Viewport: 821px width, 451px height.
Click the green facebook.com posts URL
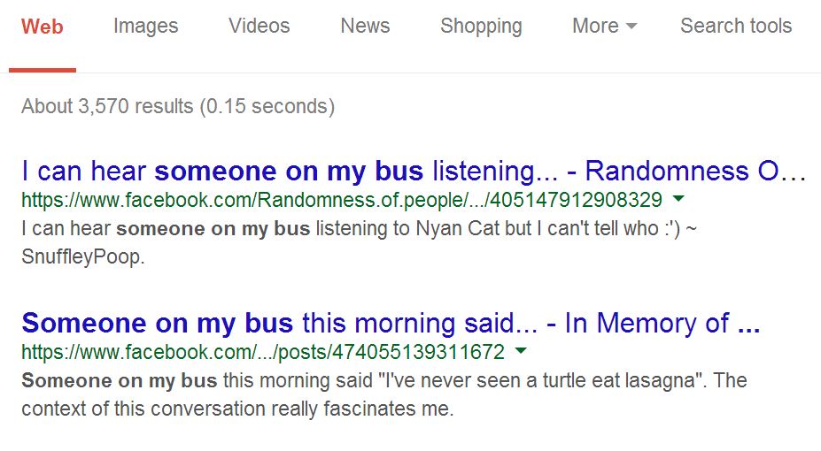coord(262,352)
